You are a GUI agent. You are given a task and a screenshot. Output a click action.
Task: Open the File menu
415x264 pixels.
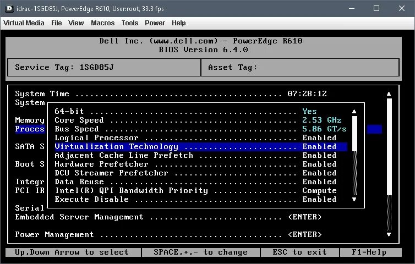56,23
